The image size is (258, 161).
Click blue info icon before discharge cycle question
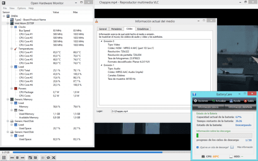[x=197, y=147]
